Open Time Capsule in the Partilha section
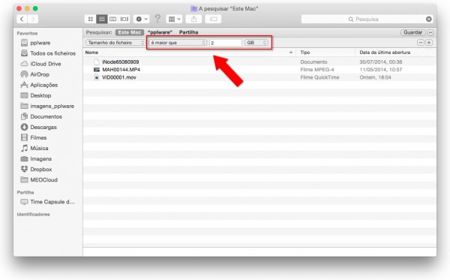Image resolution: width=450 pixels, height=280 pixels. coord(52,202)
